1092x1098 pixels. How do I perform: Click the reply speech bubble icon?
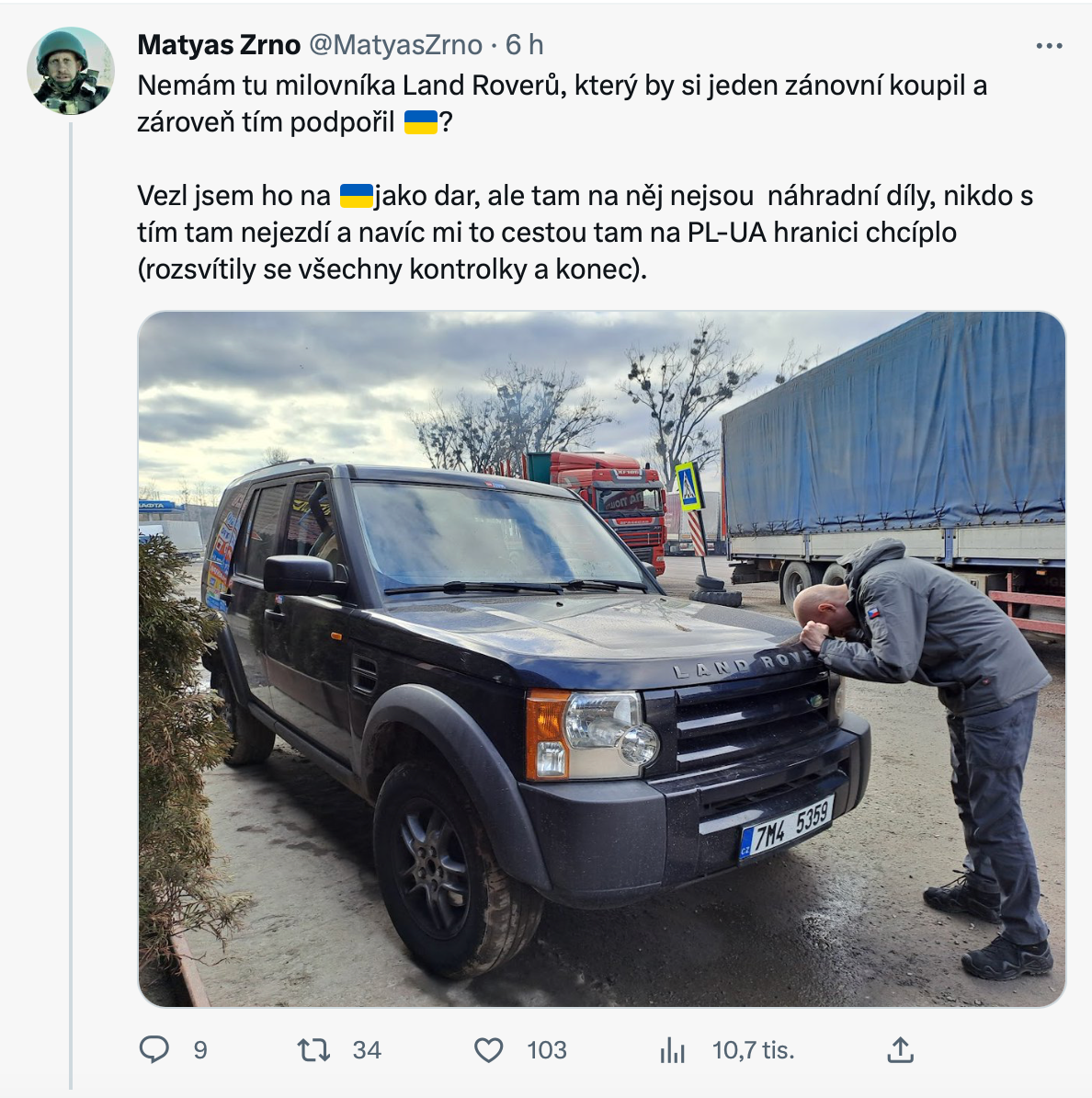154,1049
